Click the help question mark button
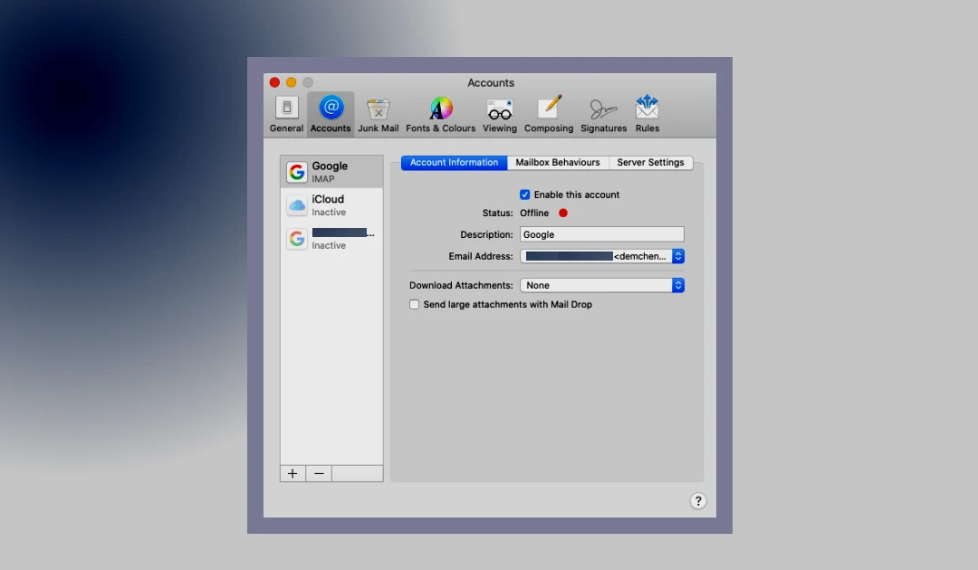Viewport: 978px width, 570px height. point(698,501)
